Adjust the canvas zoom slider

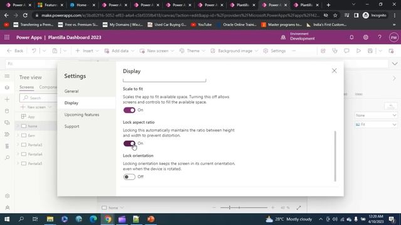pos(244,207)
